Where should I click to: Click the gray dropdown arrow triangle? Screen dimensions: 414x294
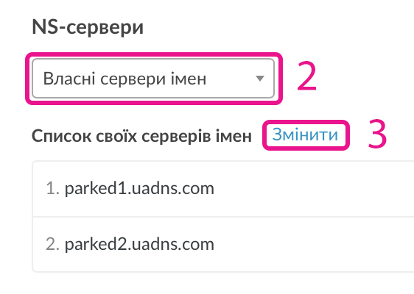(260, 79)
